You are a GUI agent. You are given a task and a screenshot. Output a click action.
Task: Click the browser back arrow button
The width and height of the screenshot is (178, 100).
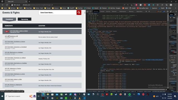[x=3, y=5]
